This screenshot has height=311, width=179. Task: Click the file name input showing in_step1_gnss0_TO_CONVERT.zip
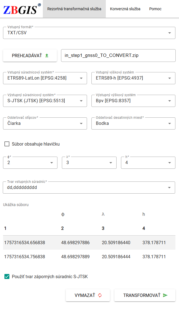click(x=119, y=55)
